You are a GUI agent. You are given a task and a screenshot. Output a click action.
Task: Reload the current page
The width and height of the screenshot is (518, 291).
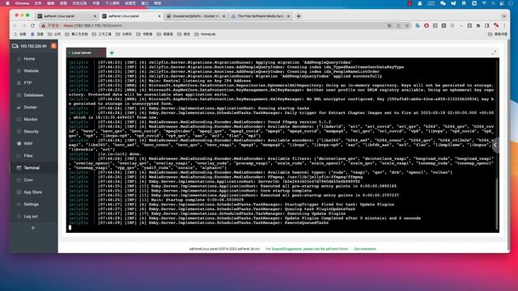[x=32, y=25]
